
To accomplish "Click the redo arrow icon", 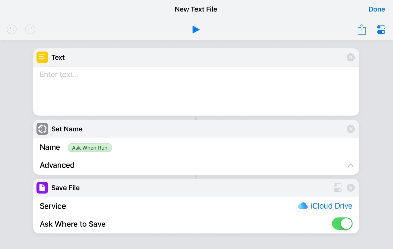I will (30, 29).
